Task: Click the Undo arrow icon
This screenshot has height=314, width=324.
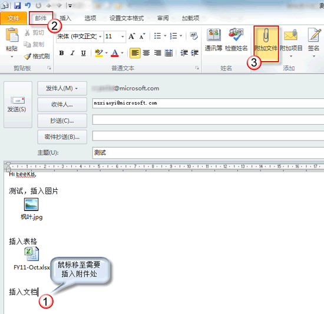Action: (28, 5)
